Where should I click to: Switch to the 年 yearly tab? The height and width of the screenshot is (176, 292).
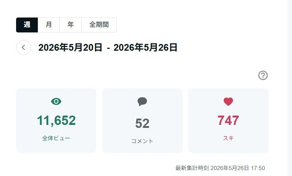tap(71, 25)
